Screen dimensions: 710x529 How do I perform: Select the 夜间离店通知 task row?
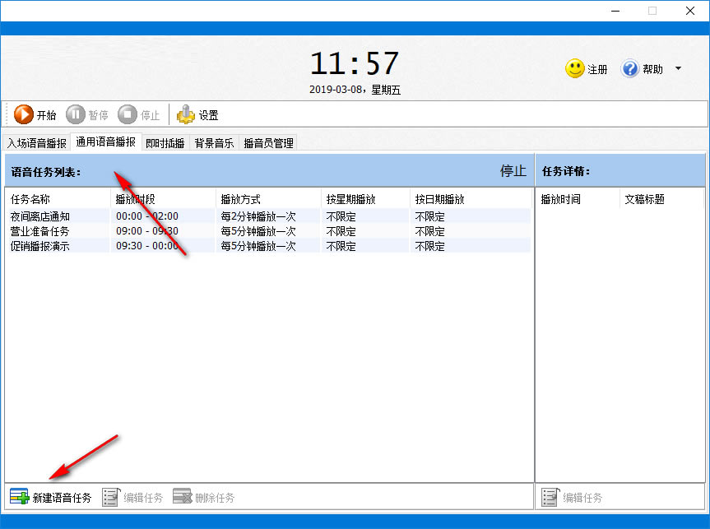click(268, 216)
